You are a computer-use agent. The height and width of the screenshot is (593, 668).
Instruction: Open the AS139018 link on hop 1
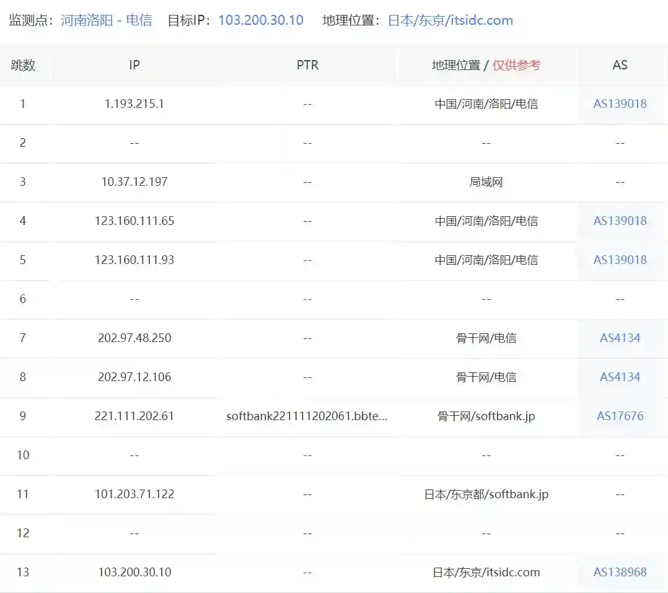(620, 104)
